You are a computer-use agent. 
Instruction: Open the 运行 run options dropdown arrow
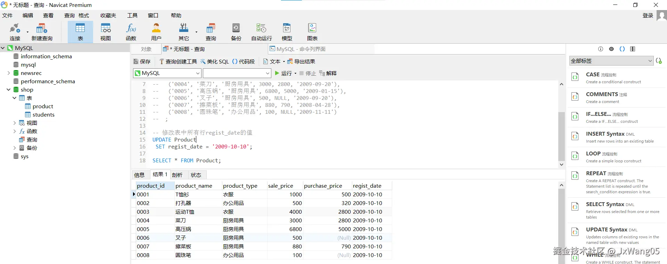click(295, 73)
